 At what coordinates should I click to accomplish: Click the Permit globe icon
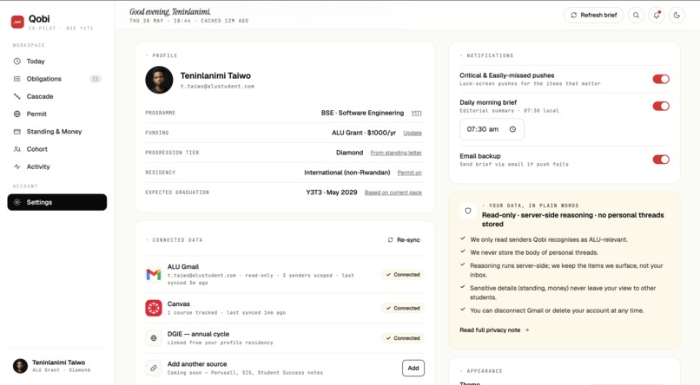[x=17, y=114]
